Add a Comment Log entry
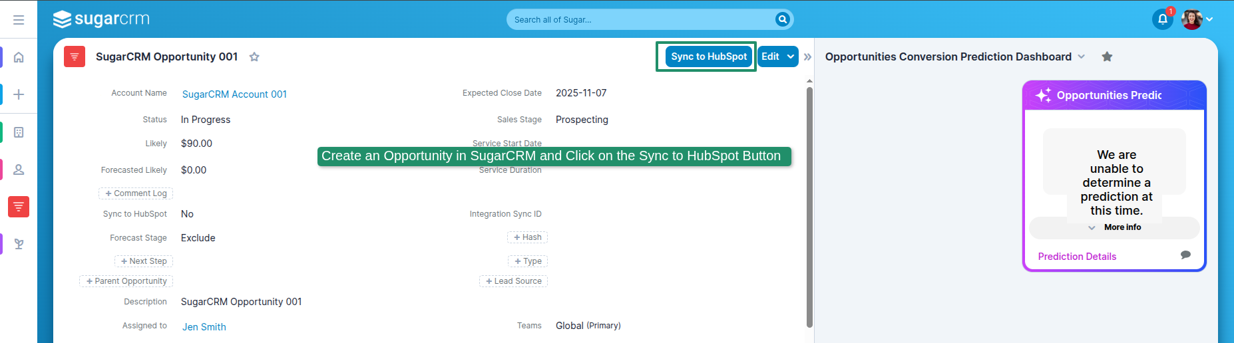This screenshot has width=1234, height=343. click(x=136, y=193)
